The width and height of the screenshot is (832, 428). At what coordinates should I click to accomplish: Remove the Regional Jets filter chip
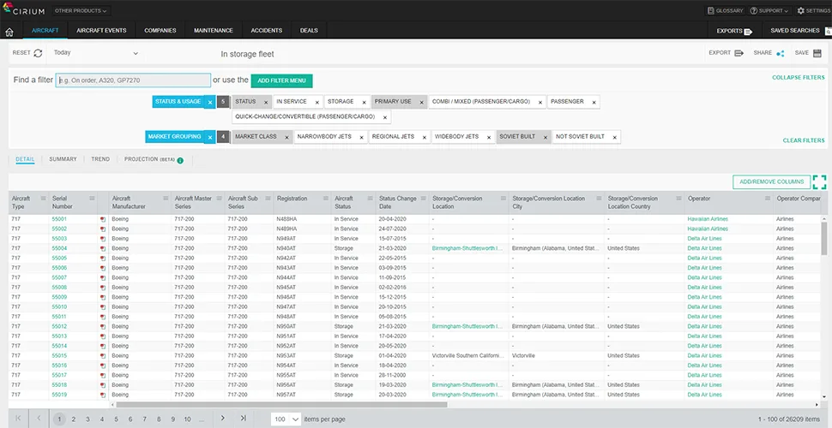(x=425, y=137)
